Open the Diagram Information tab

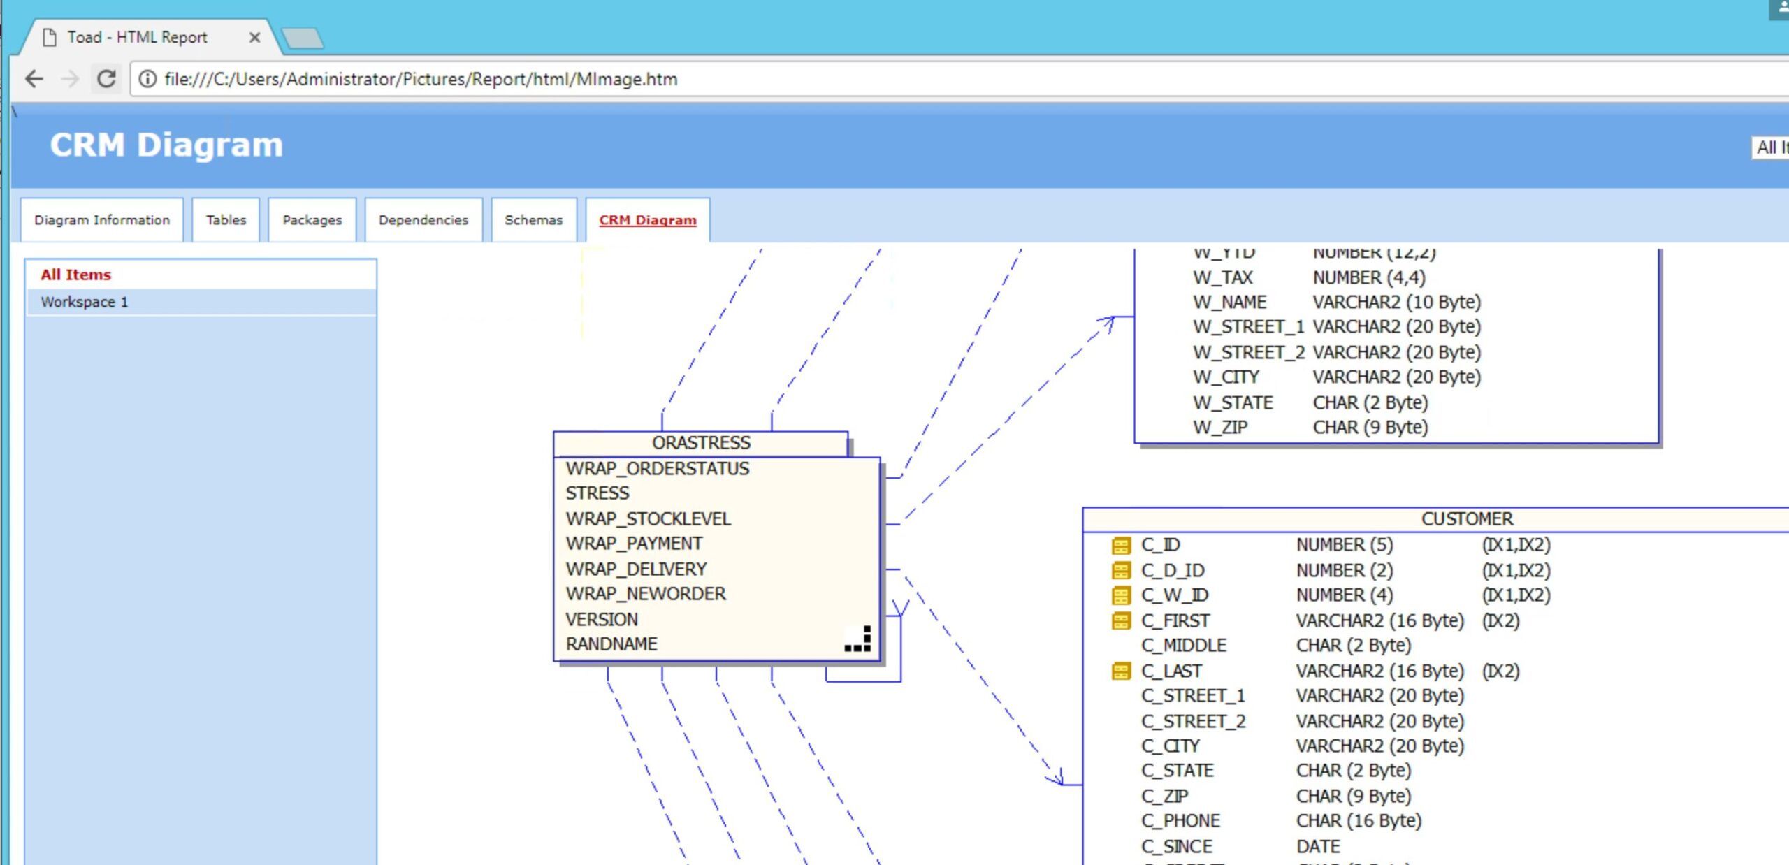click(102, 219)
